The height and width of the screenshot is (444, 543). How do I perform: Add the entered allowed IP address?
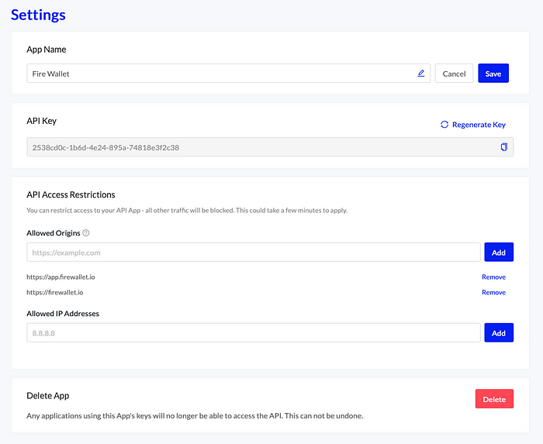(x=498, y=333)
